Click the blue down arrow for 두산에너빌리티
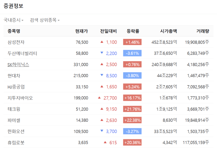 click(102, 53)
